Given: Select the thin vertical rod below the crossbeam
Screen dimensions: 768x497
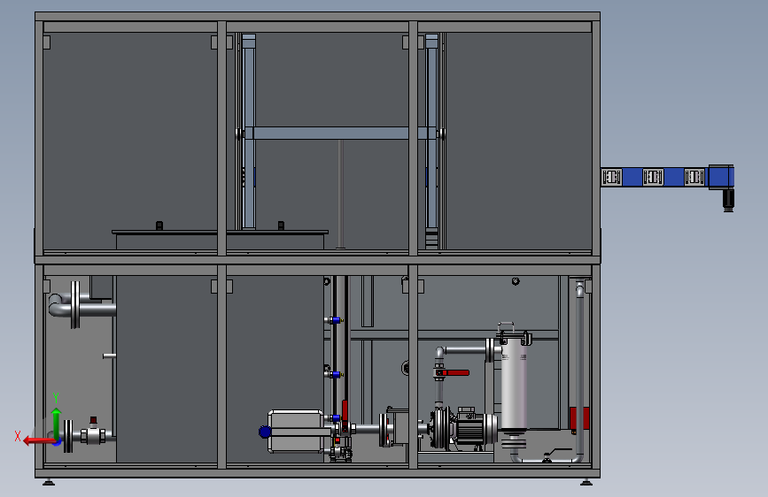Looking at the screenshot, I should 341,194.
